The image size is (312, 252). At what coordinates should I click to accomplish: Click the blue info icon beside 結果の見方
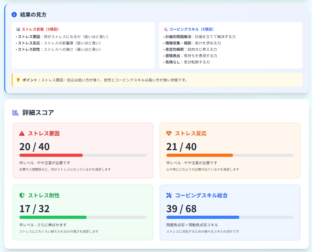click(14, 15)
